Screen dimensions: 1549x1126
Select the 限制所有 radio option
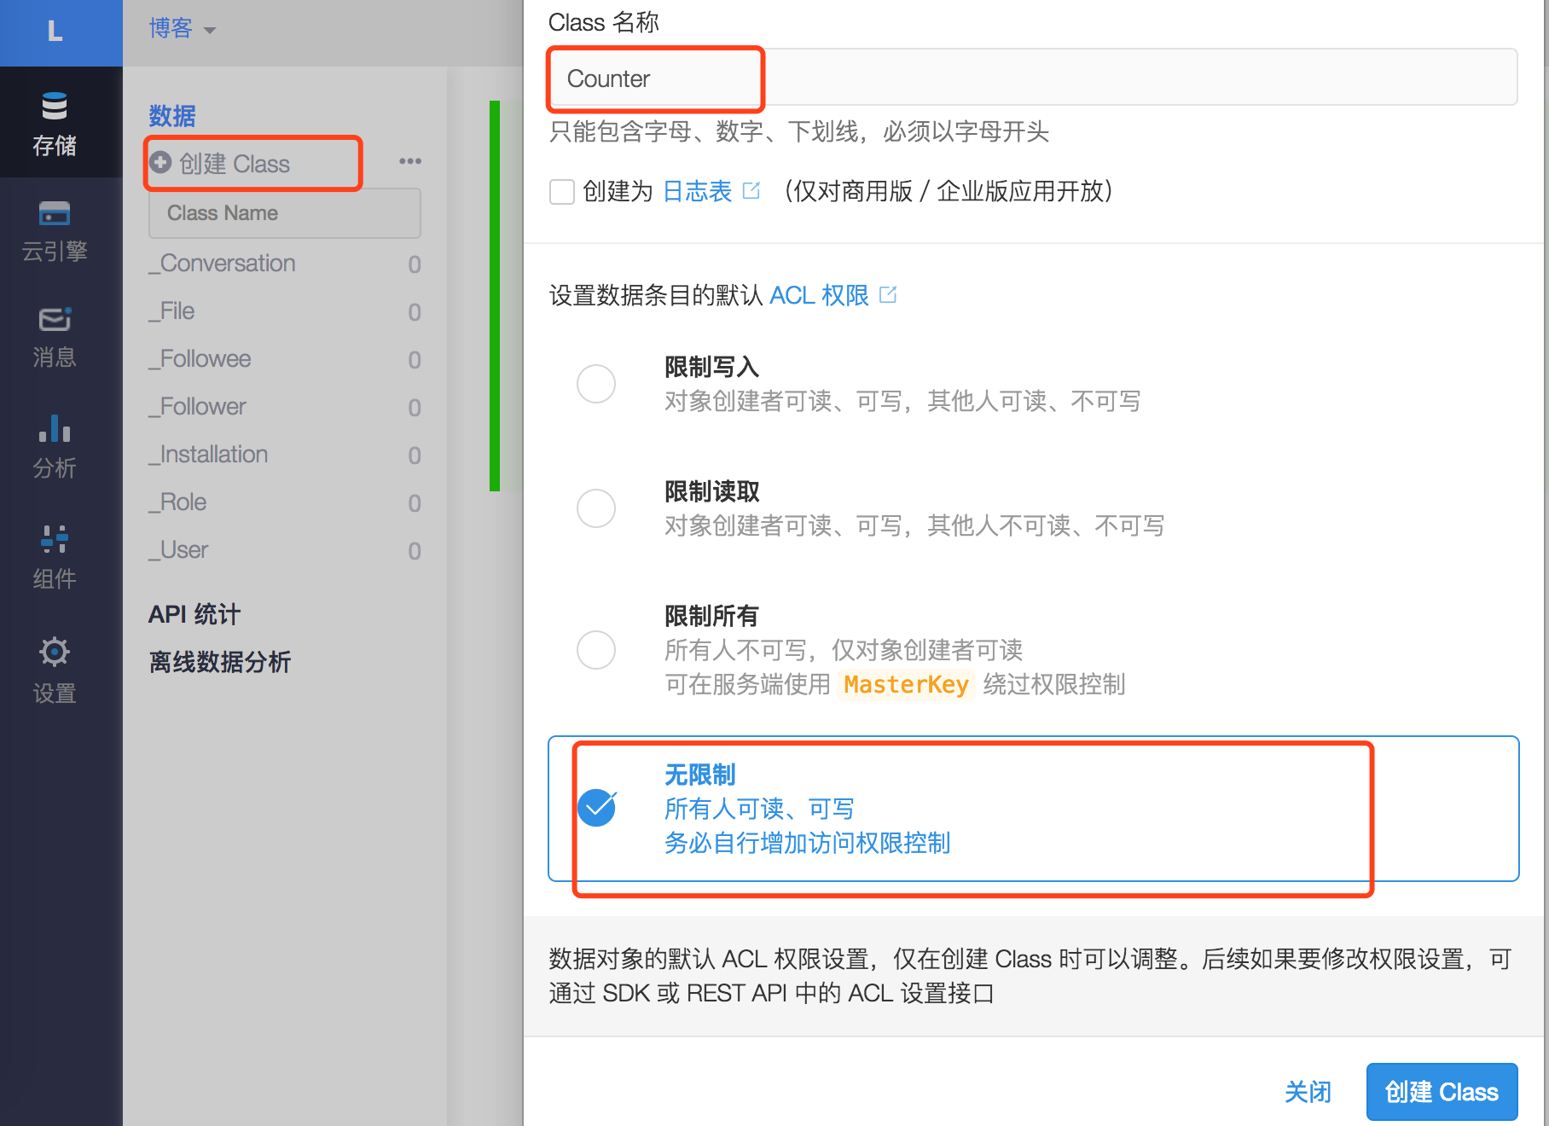click(596, 650)
